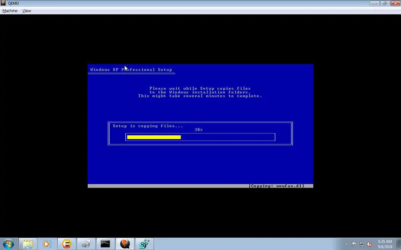
Task: Restore down the QEMU window
Action: pyautogui.click(x=385, y=3)
